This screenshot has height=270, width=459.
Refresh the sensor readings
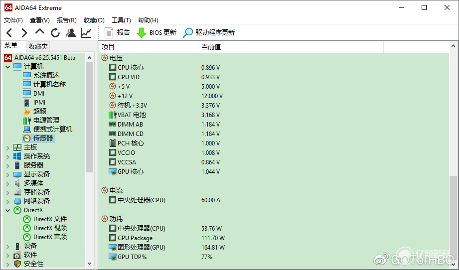55,32
